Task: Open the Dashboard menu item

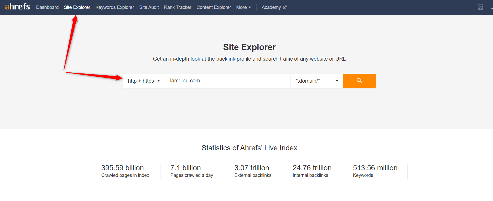Action: click(47, 7)
